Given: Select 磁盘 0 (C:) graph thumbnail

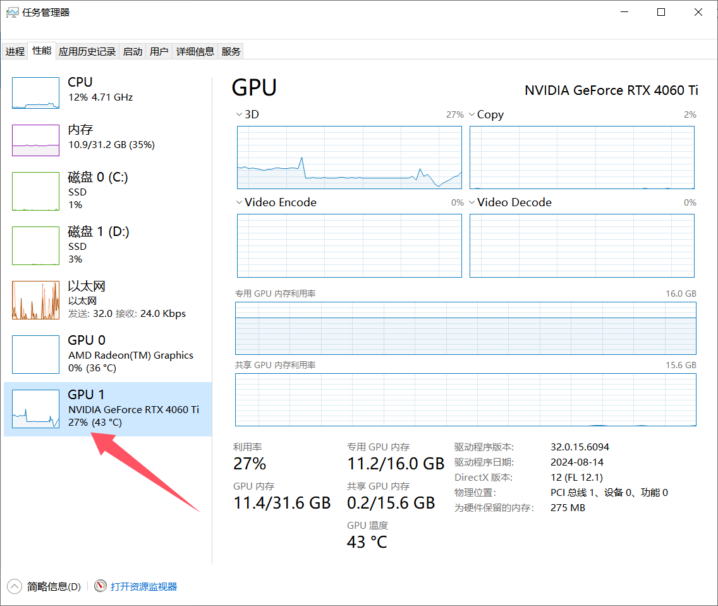Looking at the screenshot, I should tap(36, 191).
